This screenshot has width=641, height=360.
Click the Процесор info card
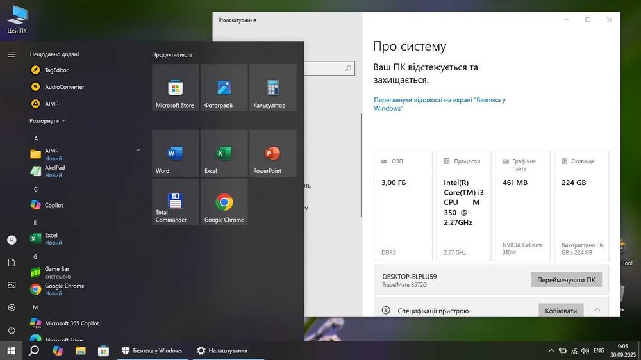[463, 206]
